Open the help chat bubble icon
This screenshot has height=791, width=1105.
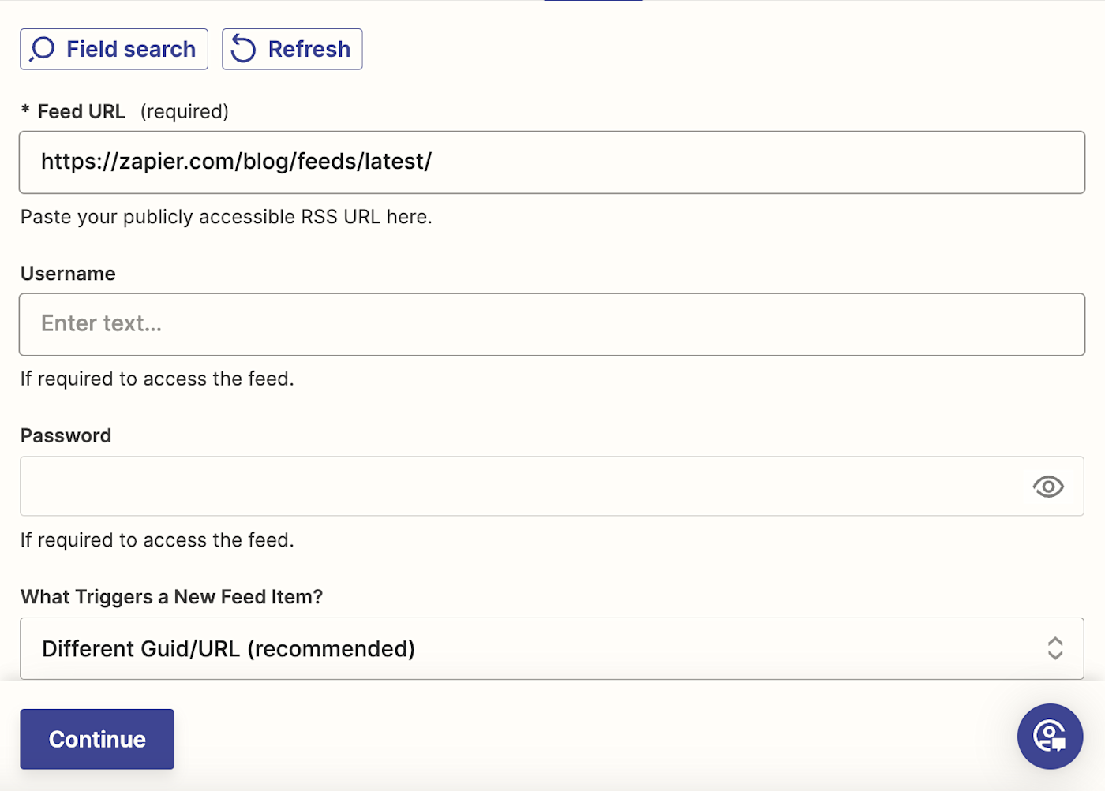coord(1050,737)
